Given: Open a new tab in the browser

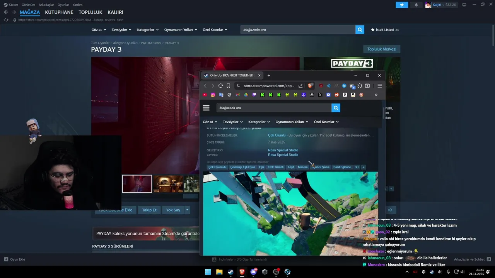Looking at the screenshot, I should pos(269,75).
